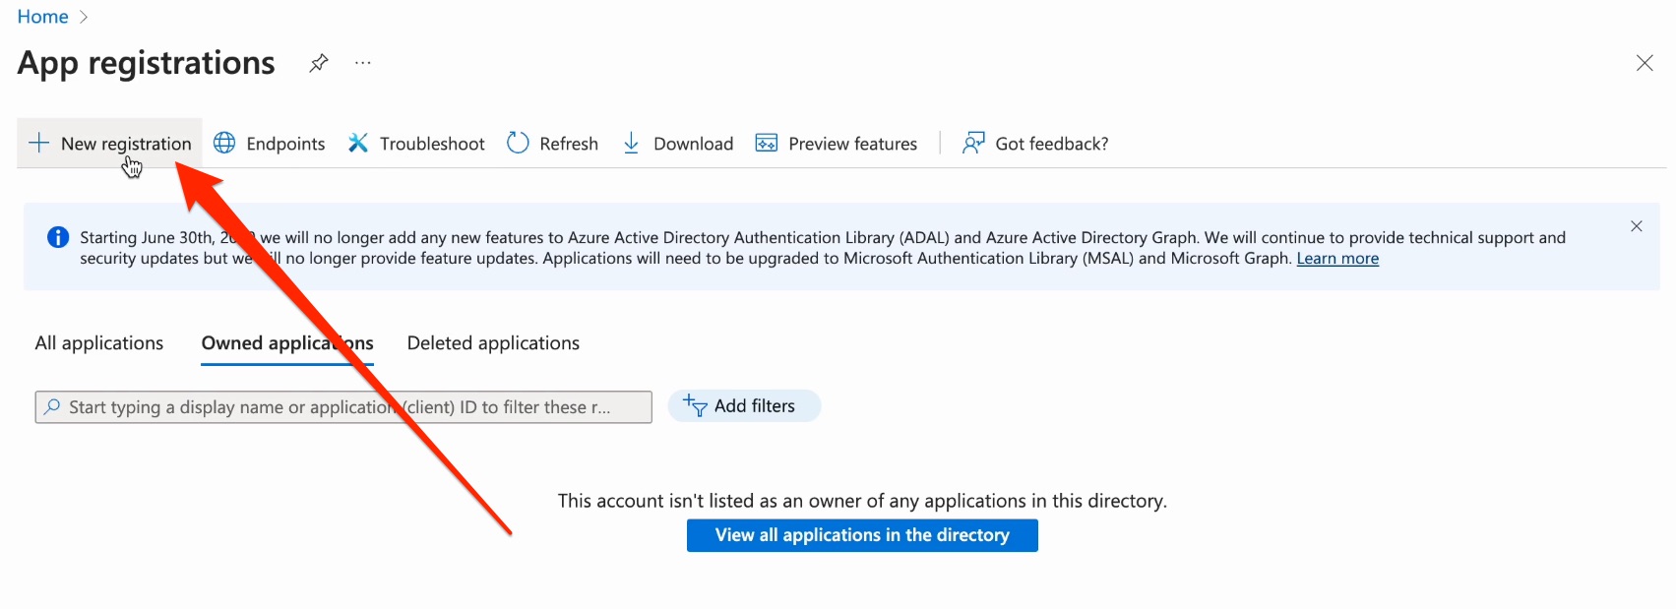Dismiss the ADAL notification banner
This screenshot has width=1676, height=609.
point(1637,226)
